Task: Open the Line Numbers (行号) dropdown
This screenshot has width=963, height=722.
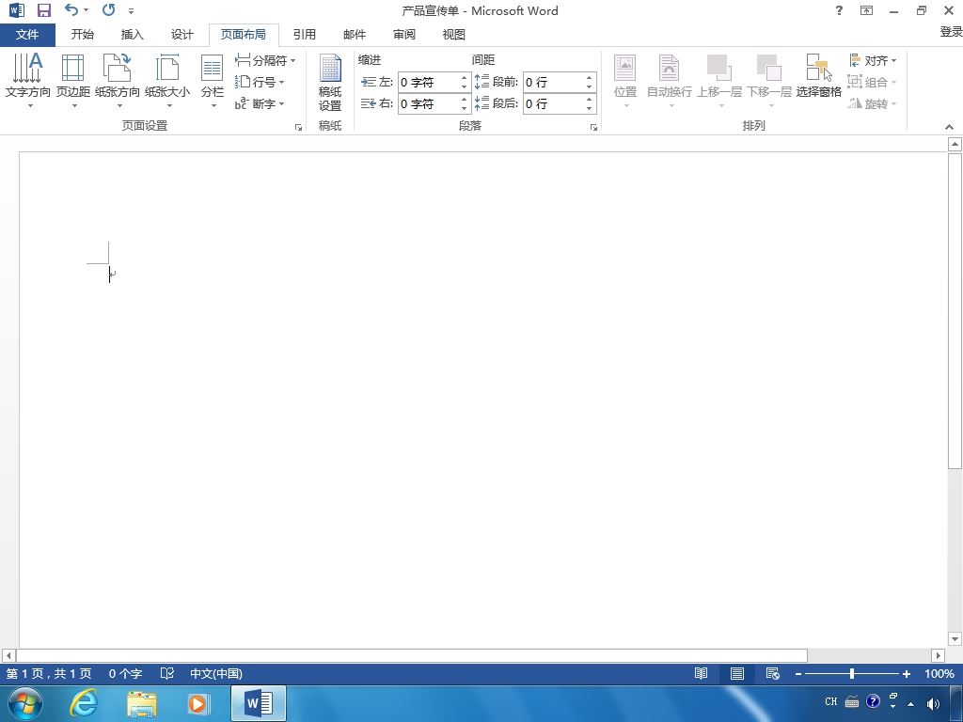Action: (260, 82)
